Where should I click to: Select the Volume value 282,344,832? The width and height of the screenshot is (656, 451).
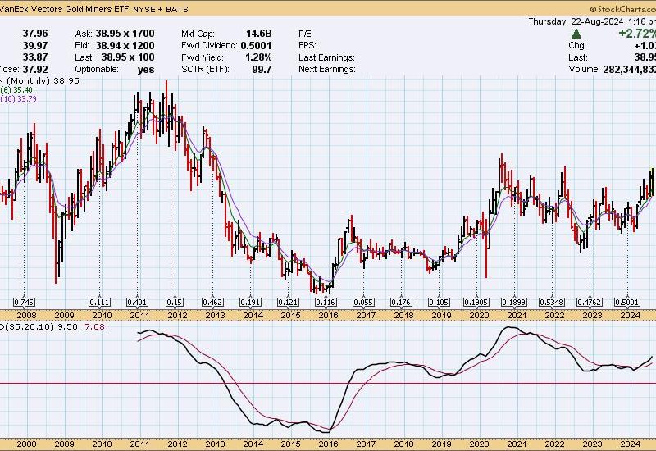[x=629, y=70]
